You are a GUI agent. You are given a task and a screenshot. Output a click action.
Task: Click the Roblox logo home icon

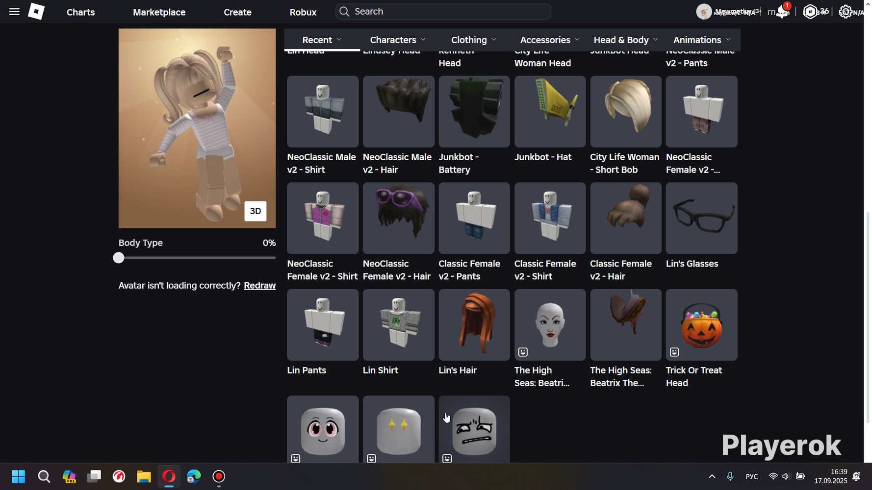[x=36, y=11]
